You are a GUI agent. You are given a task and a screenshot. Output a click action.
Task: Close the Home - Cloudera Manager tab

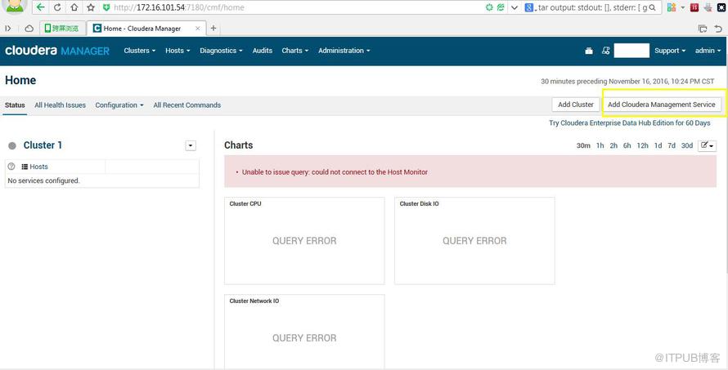coord(197,29)
